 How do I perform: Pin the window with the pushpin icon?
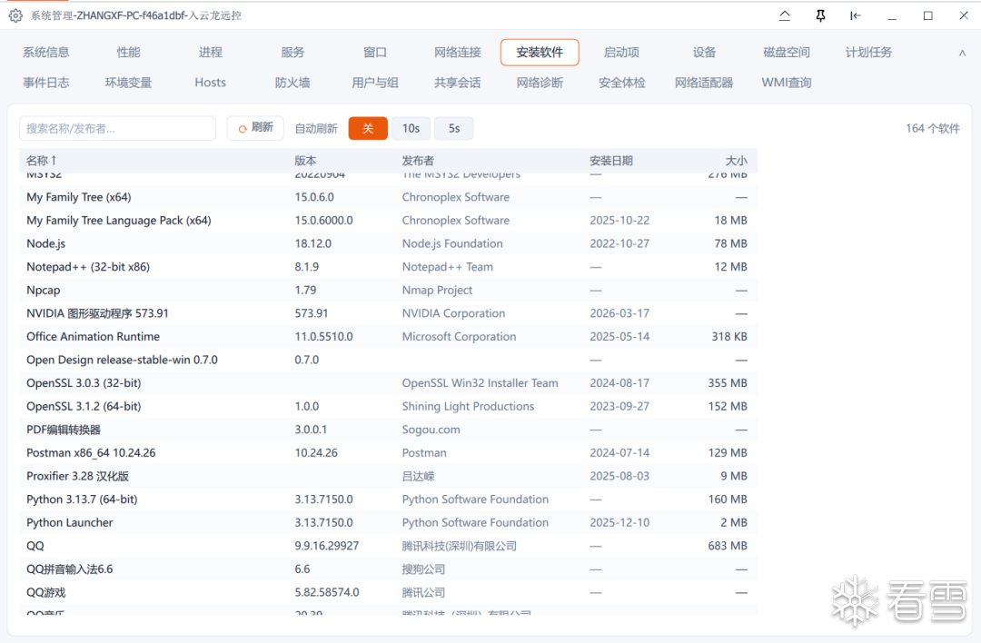click(x=820, y=15)
